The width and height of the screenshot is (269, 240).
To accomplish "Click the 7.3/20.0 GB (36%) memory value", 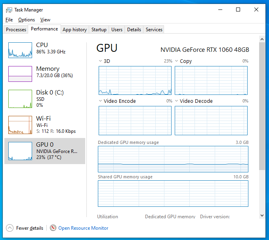I will [x=55, y=76].
